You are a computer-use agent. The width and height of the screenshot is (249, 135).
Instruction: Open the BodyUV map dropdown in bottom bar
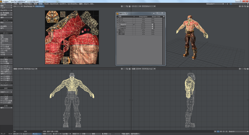[238, 132]
